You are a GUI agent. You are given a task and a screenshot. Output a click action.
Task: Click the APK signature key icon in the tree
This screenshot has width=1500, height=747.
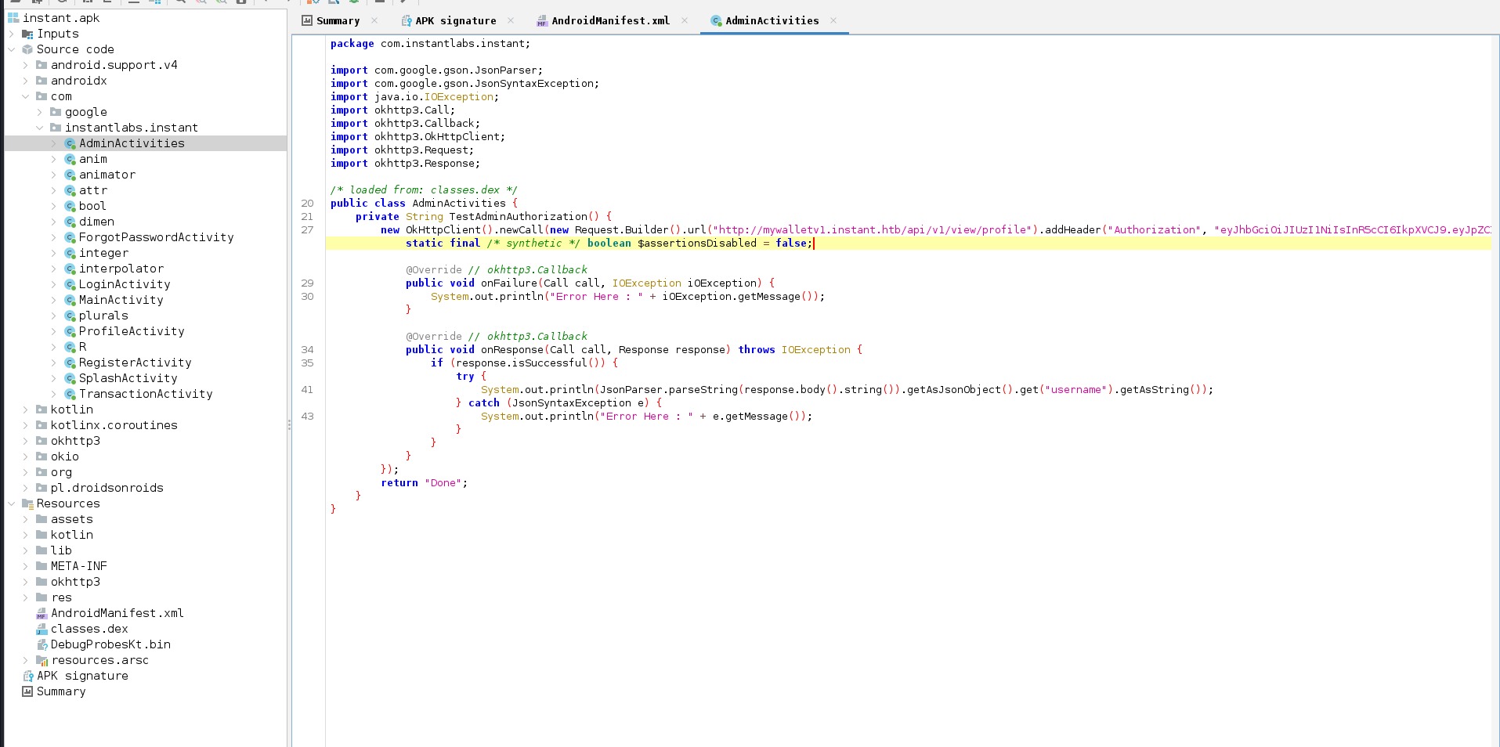pyautogui.click(x=28, y=677)
